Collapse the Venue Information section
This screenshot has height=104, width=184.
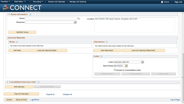point(9,14)
